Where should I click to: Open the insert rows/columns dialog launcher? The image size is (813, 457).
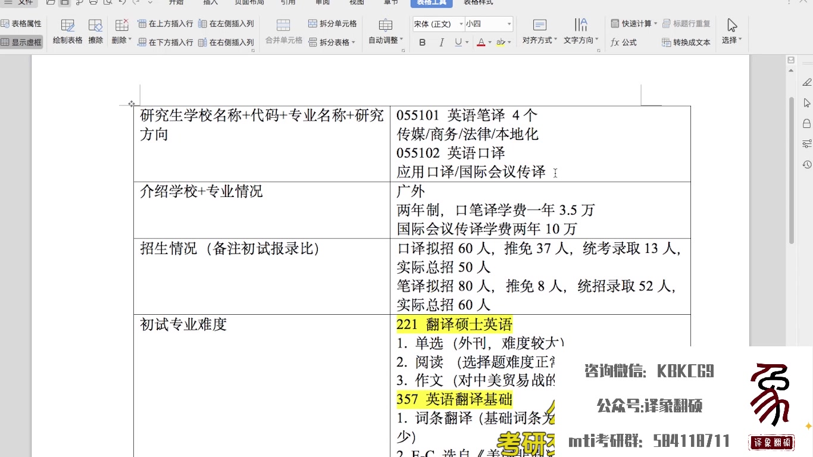(254, 51)
